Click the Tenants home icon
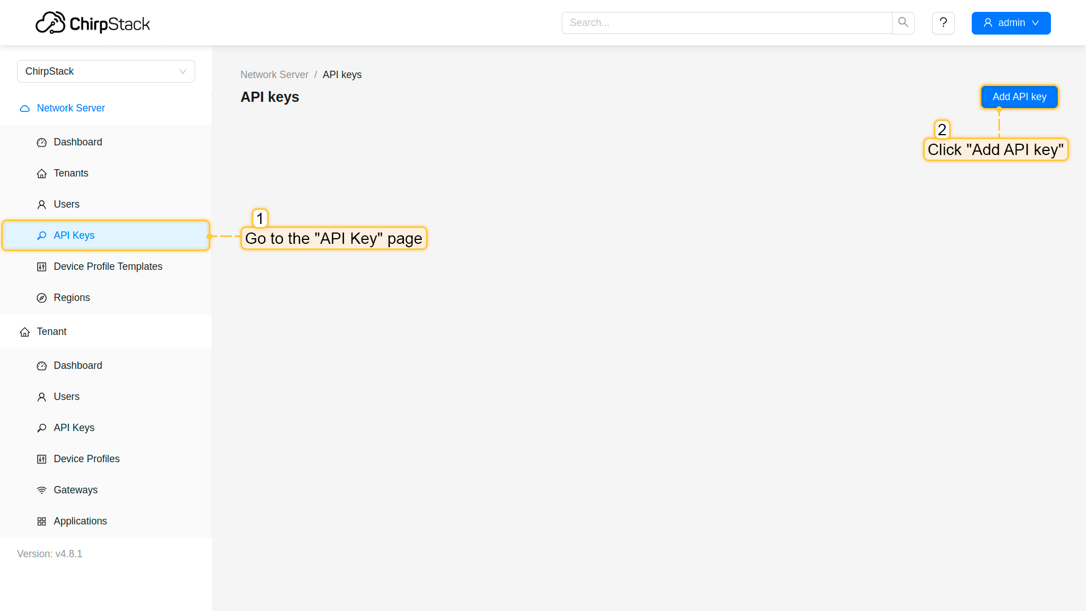 point(42,174)
